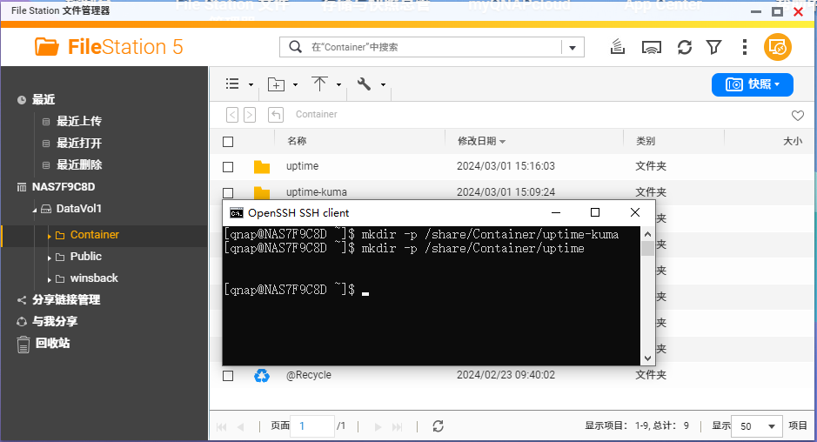Minimize the File Station window
The image size is (817, 442).
click(x=756, y=11)
